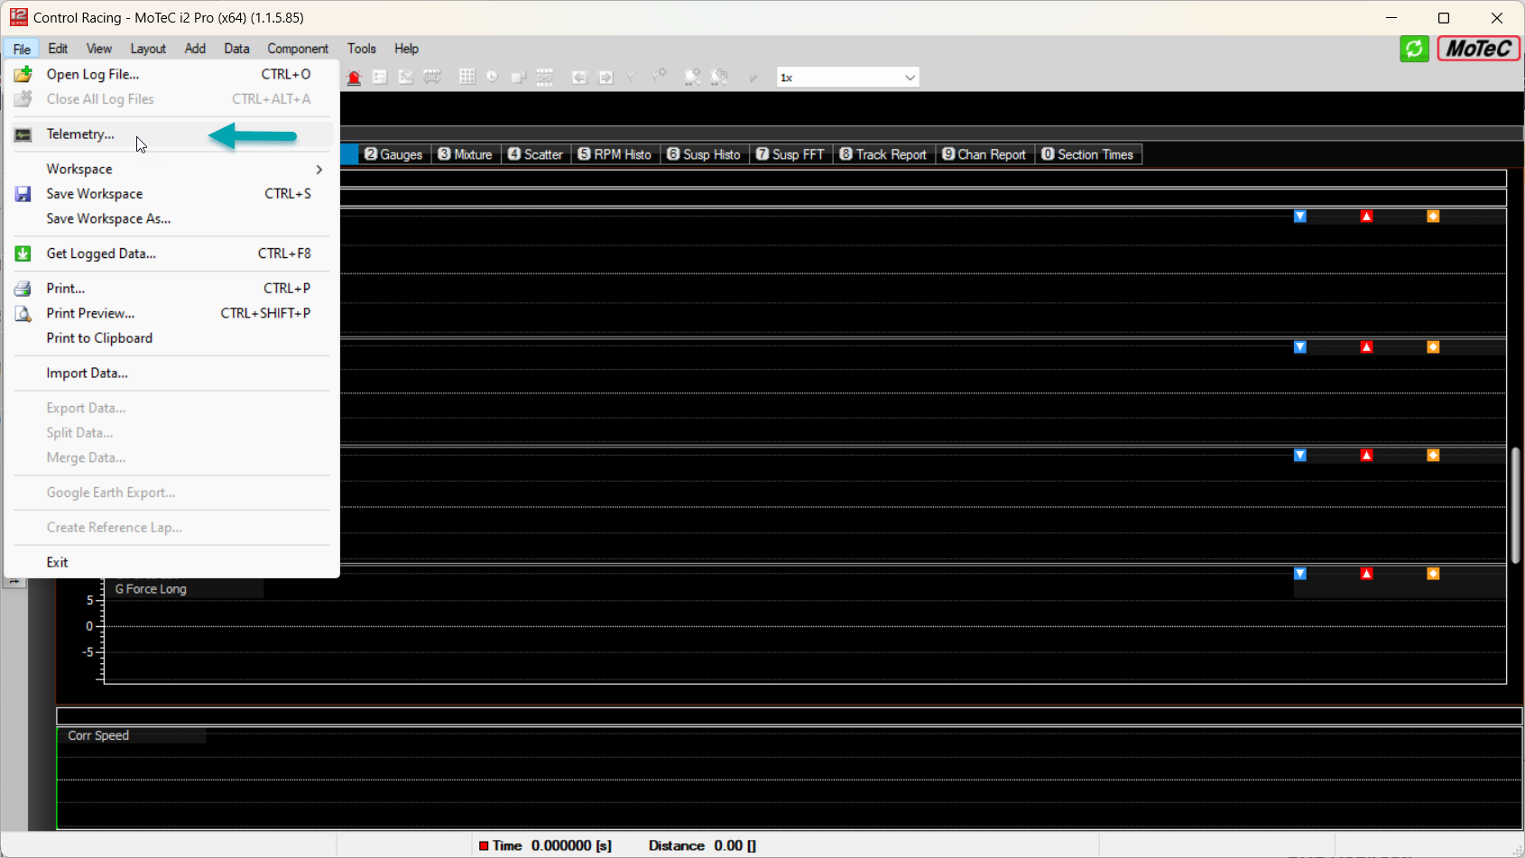The width and height of the screenshot is (1525, 858).
Task: Select Print Preview menu entry
Action: pos(171,314)
